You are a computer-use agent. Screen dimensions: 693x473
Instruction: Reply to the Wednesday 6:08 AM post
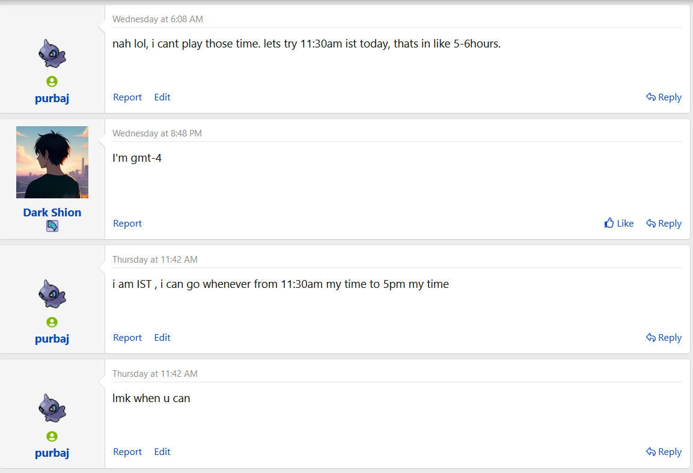tap(664, 97)
